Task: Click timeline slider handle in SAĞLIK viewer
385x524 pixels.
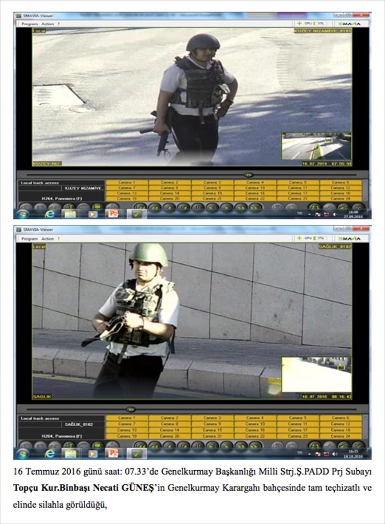Action: tap(131, 410)
